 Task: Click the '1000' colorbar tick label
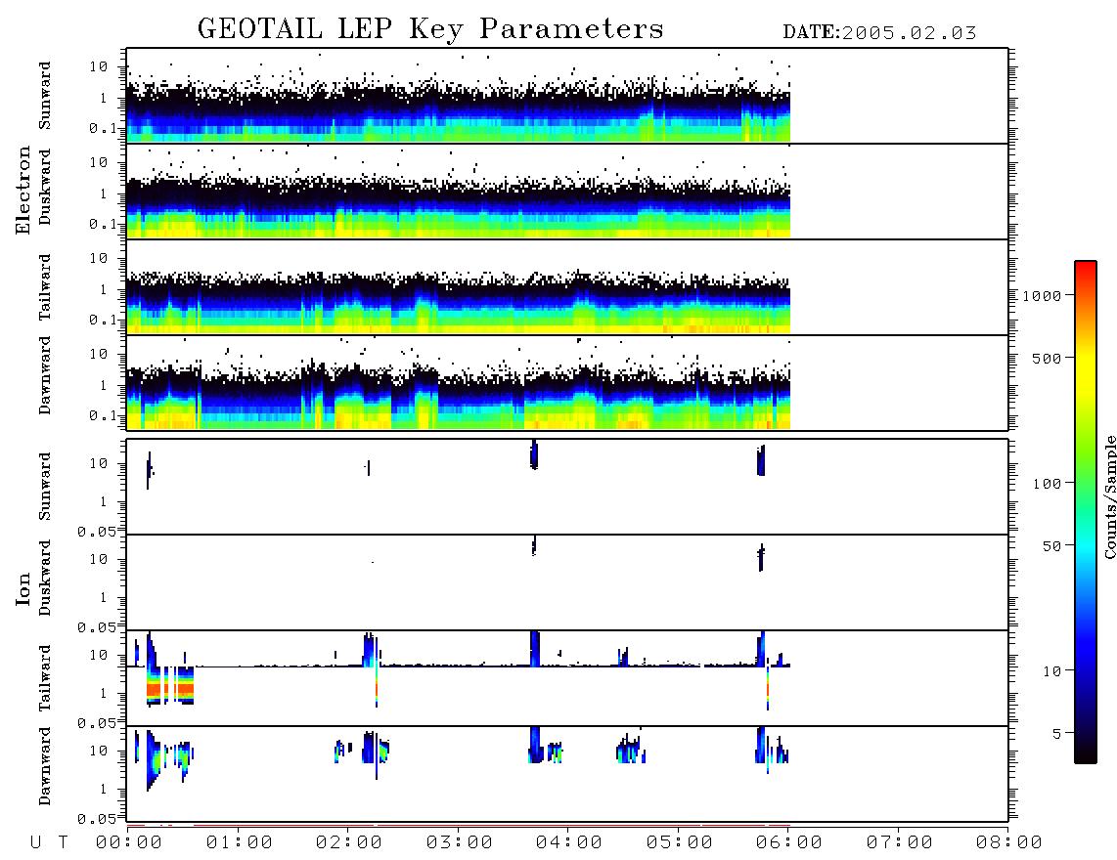(x=1043, y=296)
